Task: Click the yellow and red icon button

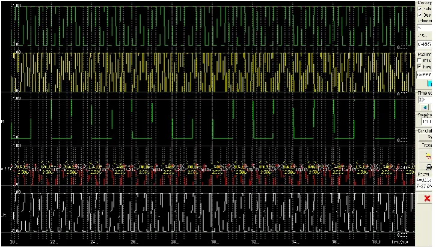Action: [426, 156]
